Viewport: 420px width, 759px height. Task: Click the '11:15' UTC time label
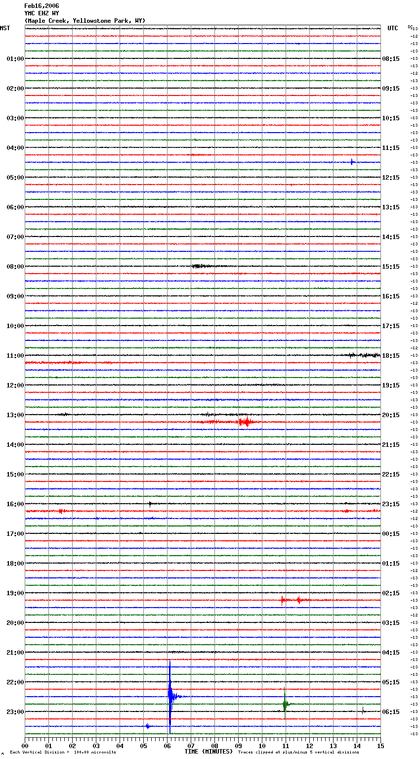coord(391,148)
